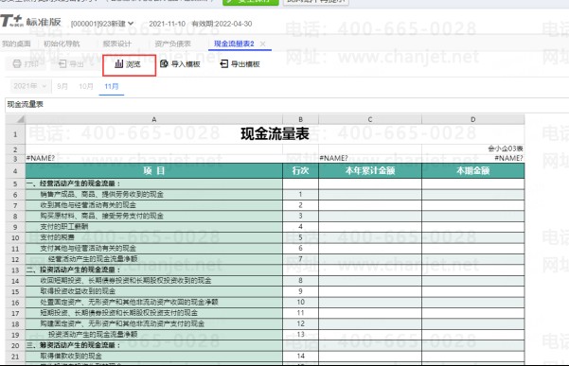Image resolution: width=569 pixels, height=366 pixels.
Task: Click 投资活动产生的现金流量净额 cell
Action: pos(154,335)
